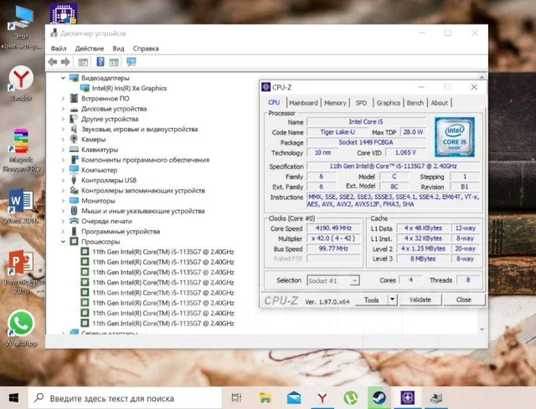Switch to the Bench tab in CPU-Z
This screenshot has height=409, width=536.
pyautogui.click(x=415, y=103)
